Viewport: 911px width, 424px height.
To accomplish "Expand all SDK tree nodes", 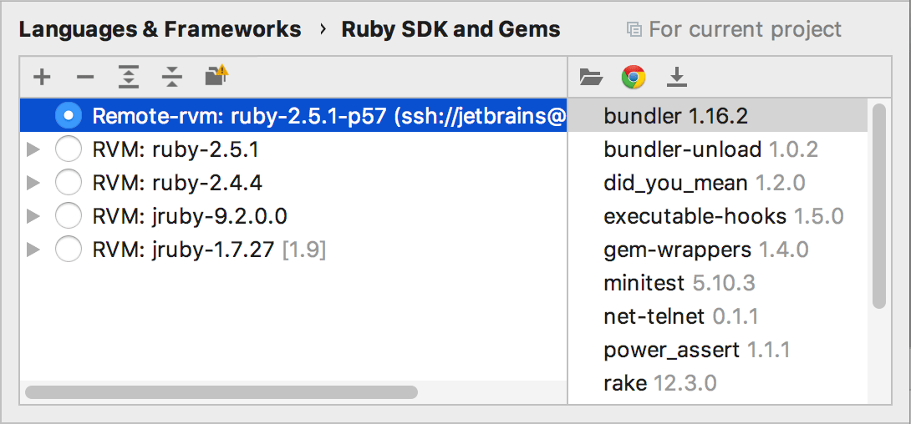I will coord(129,77).
